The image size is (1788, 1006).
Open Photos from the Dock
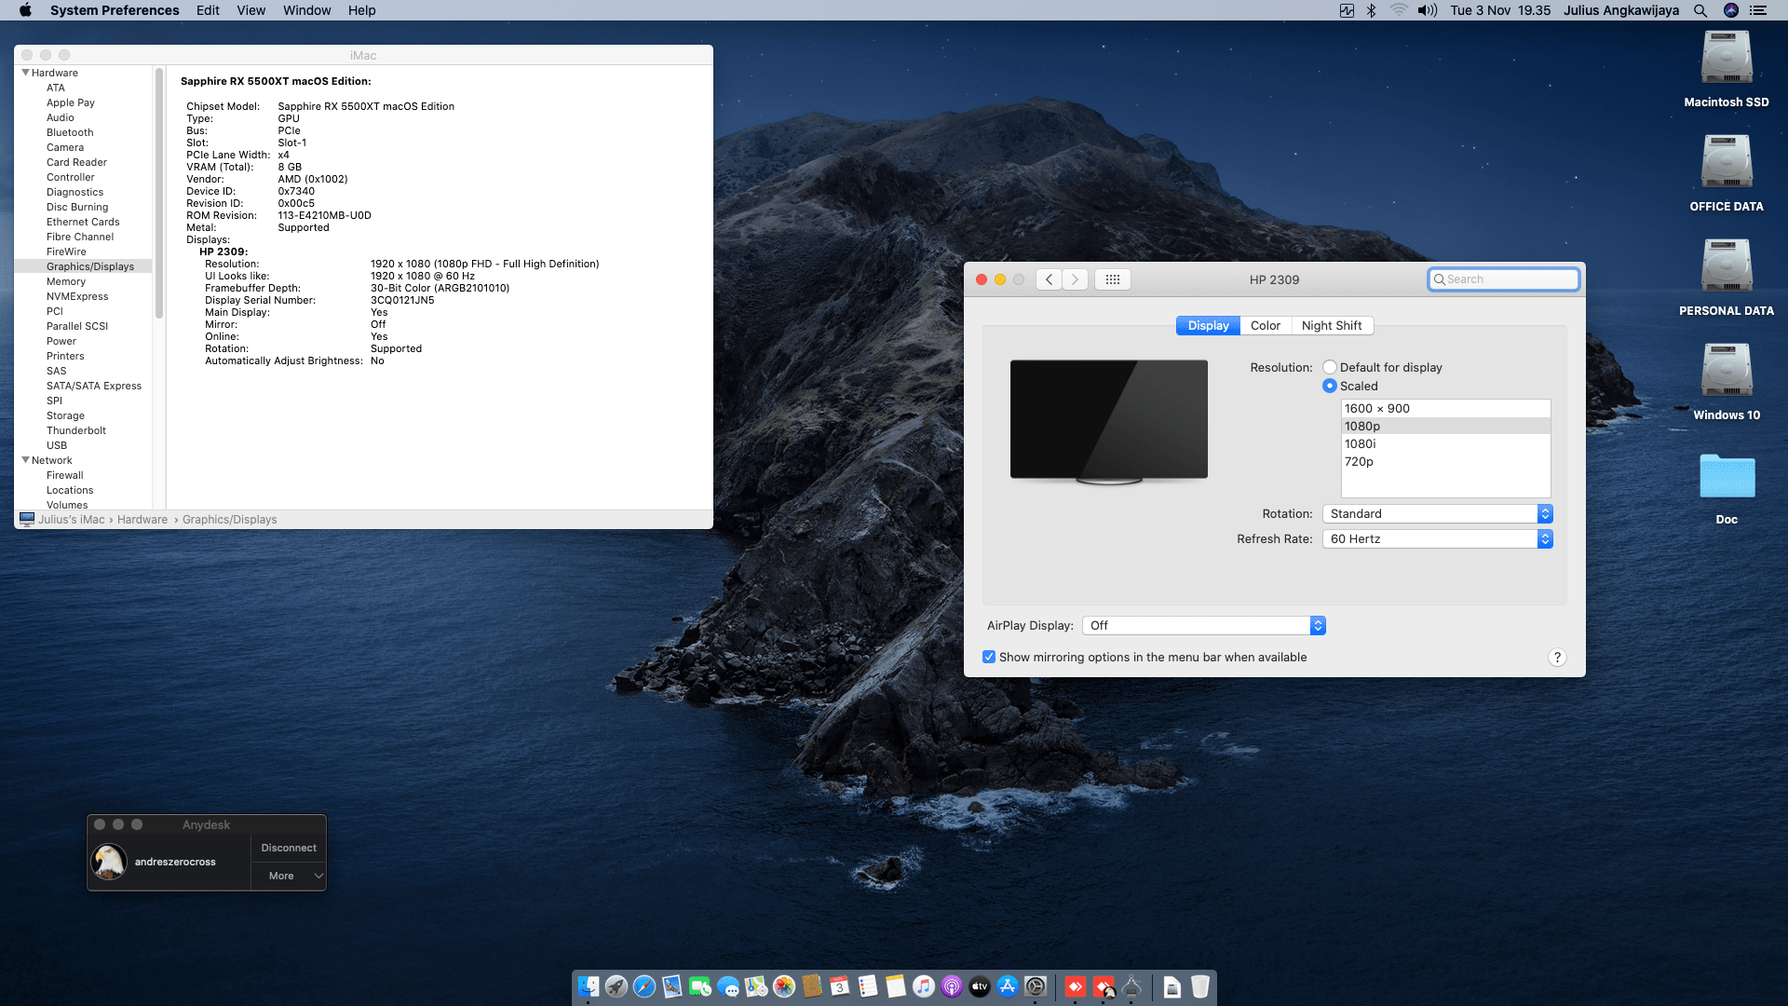[x=784, y=986]
